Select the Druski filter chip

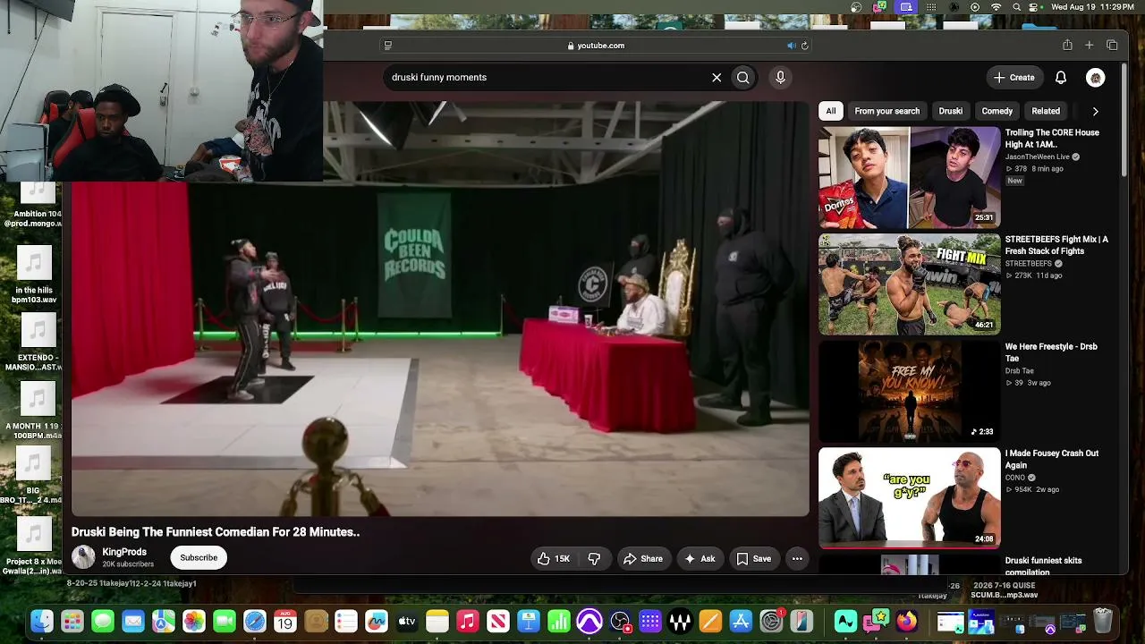pyautogui.click(x=950, y=111)
